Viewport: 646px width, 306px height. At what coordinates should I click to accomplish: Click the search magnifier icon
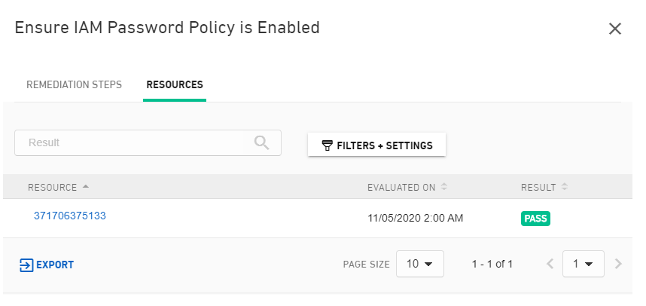(261, 142)
